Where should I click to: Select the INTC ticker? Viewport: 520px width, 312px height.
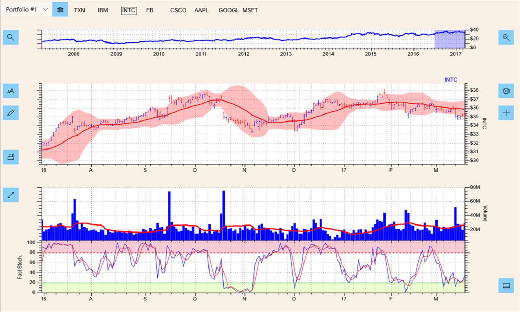(129, 10)
